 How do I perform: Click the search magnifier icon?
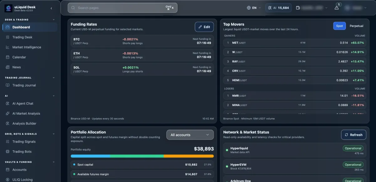click(73, 8)
